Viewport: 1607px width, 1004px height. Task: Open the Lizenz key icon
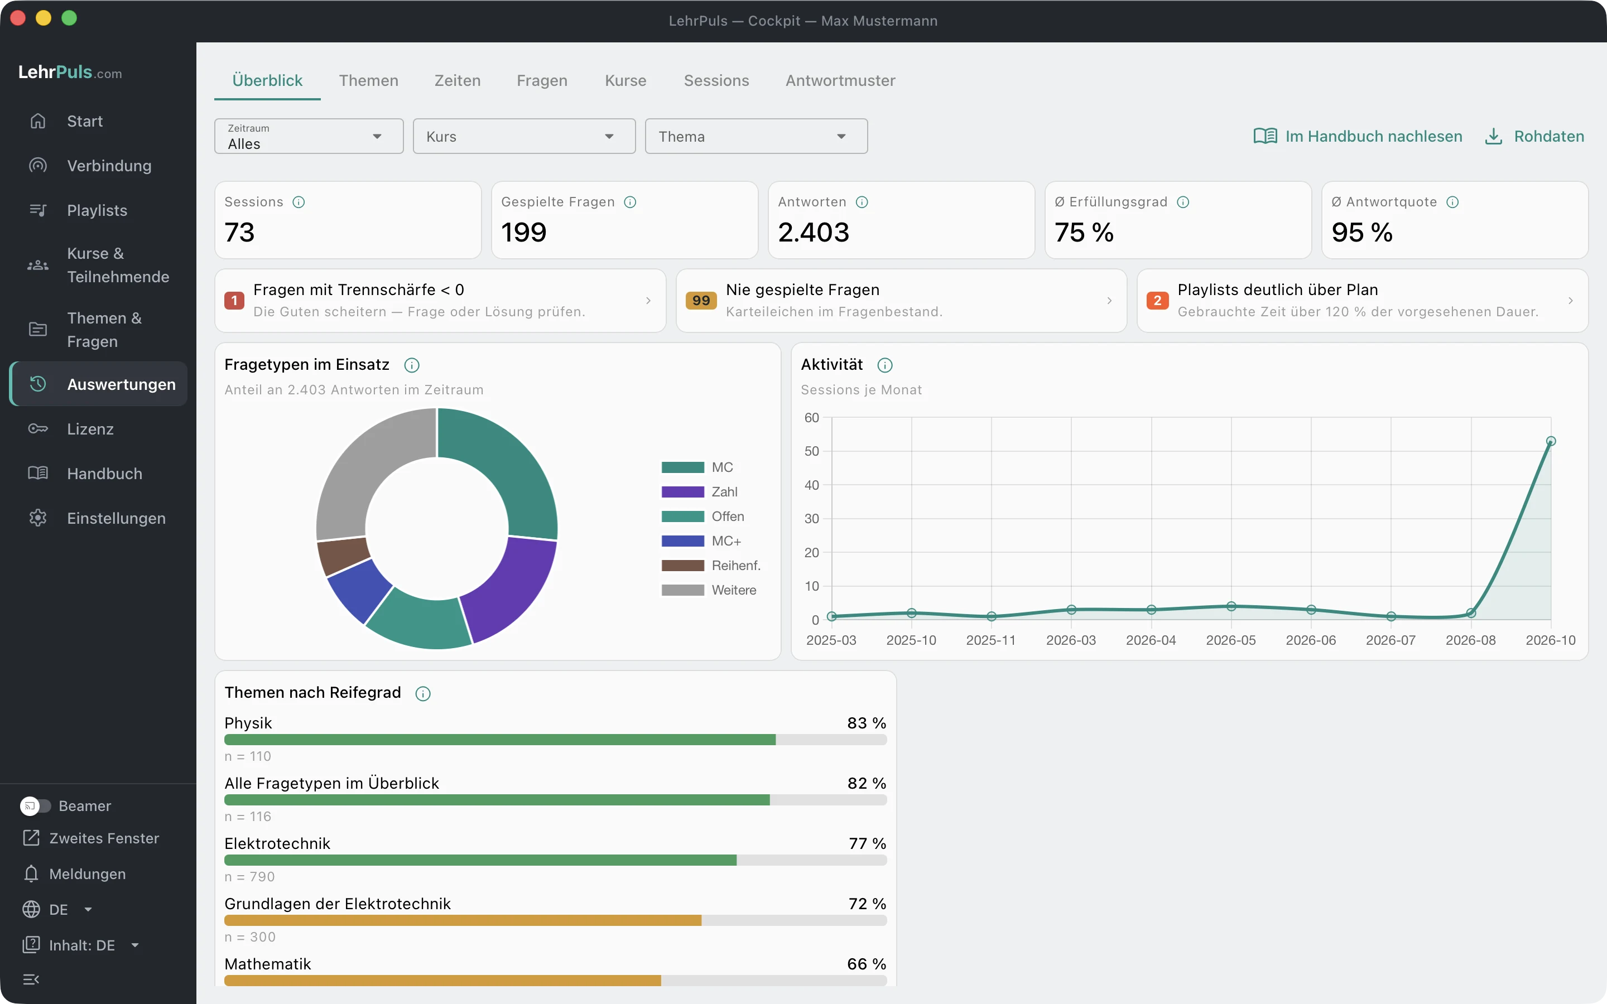(38, 429)
